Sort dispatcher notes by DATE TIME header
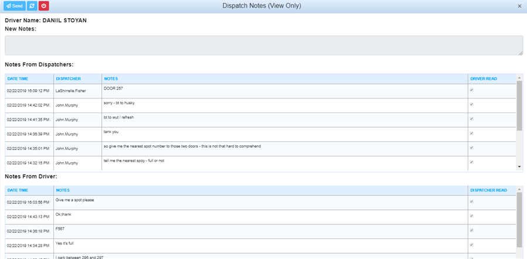The height and width of the screenshot is (259, 527). click(18, 79)
